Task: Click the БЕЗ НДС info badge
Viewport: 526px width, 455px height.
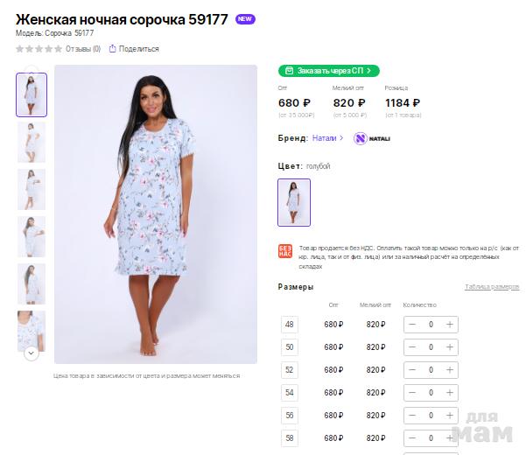Action: [x=284, y=251]
